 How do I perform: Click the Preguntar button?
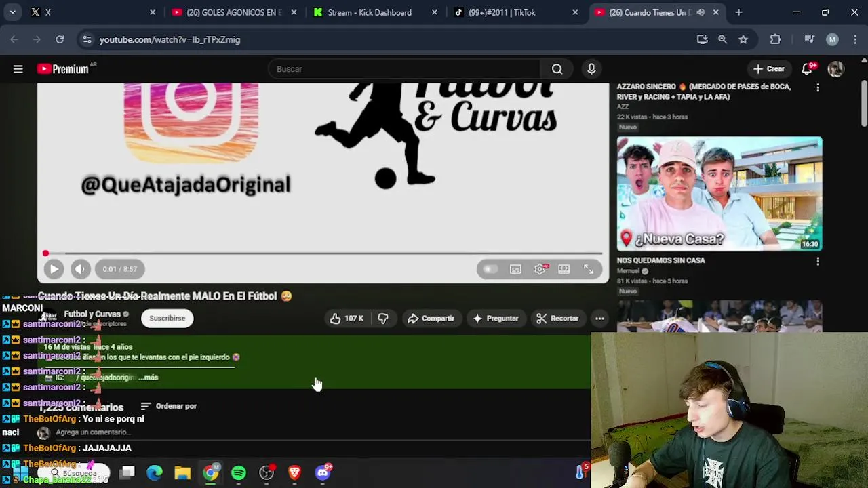(x=496, y=319)
